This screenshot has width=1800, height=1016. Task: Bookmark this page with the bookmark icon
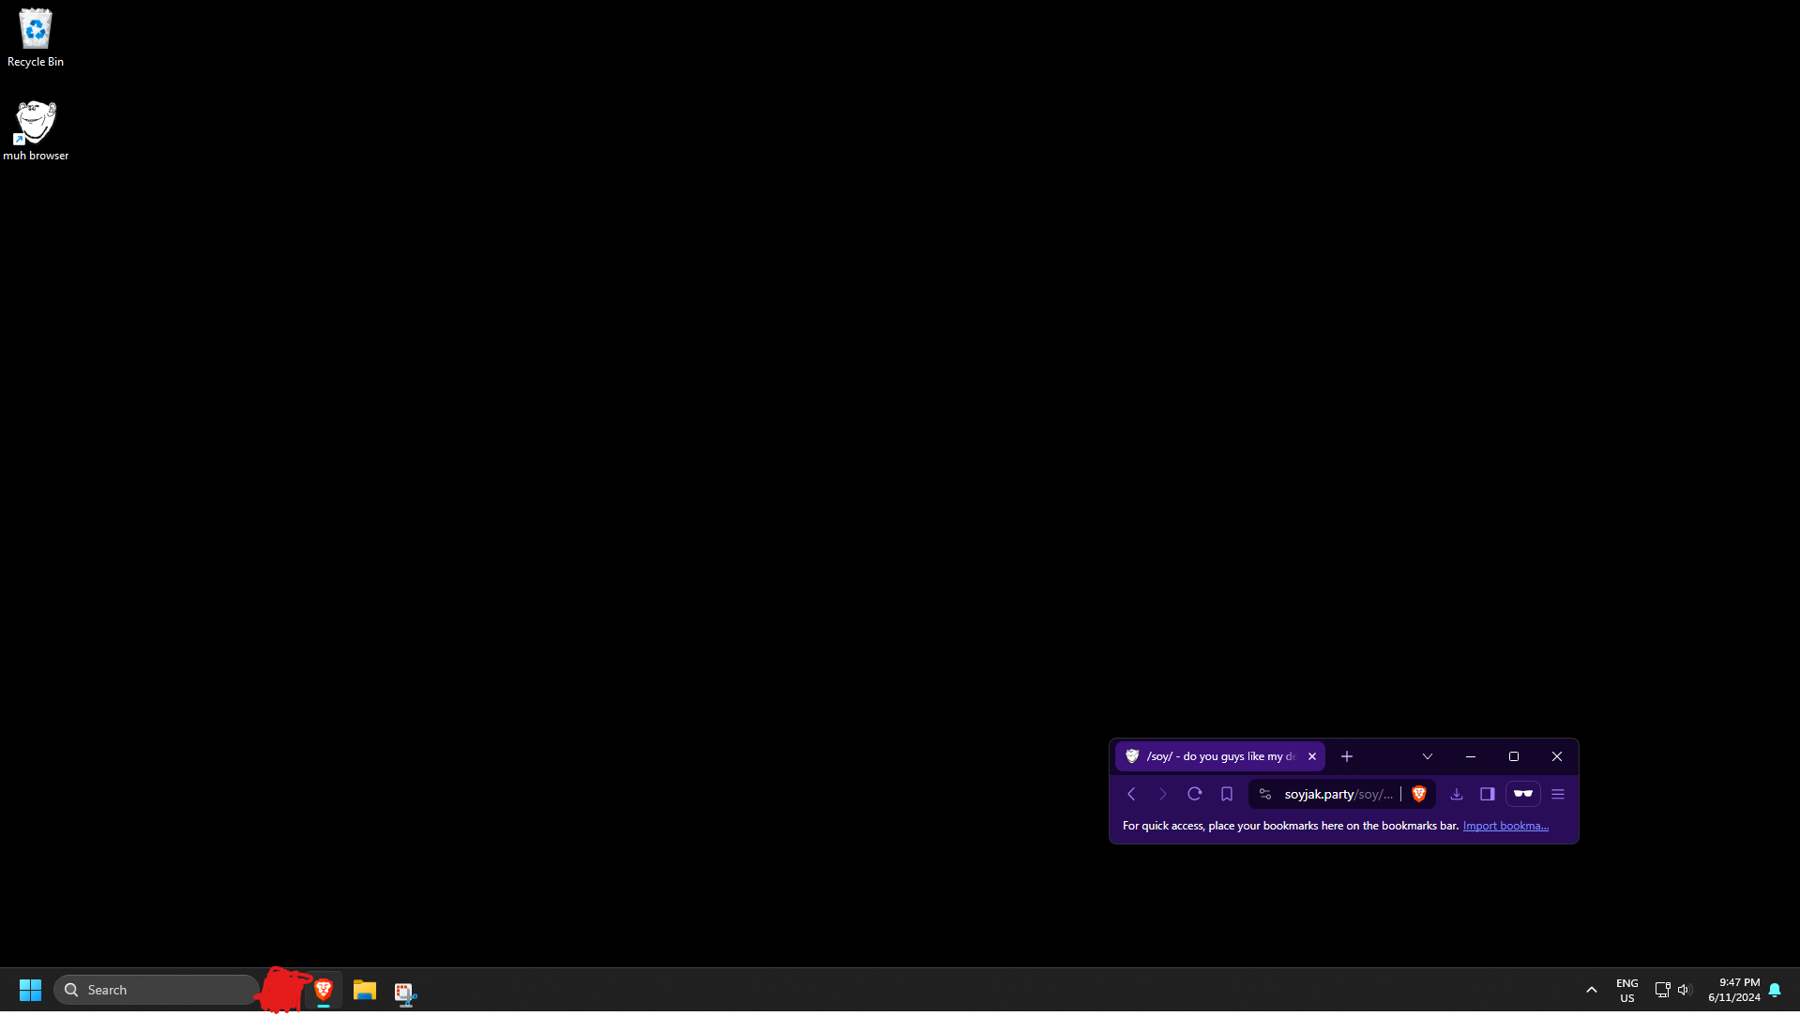[x=1227, y=794]
